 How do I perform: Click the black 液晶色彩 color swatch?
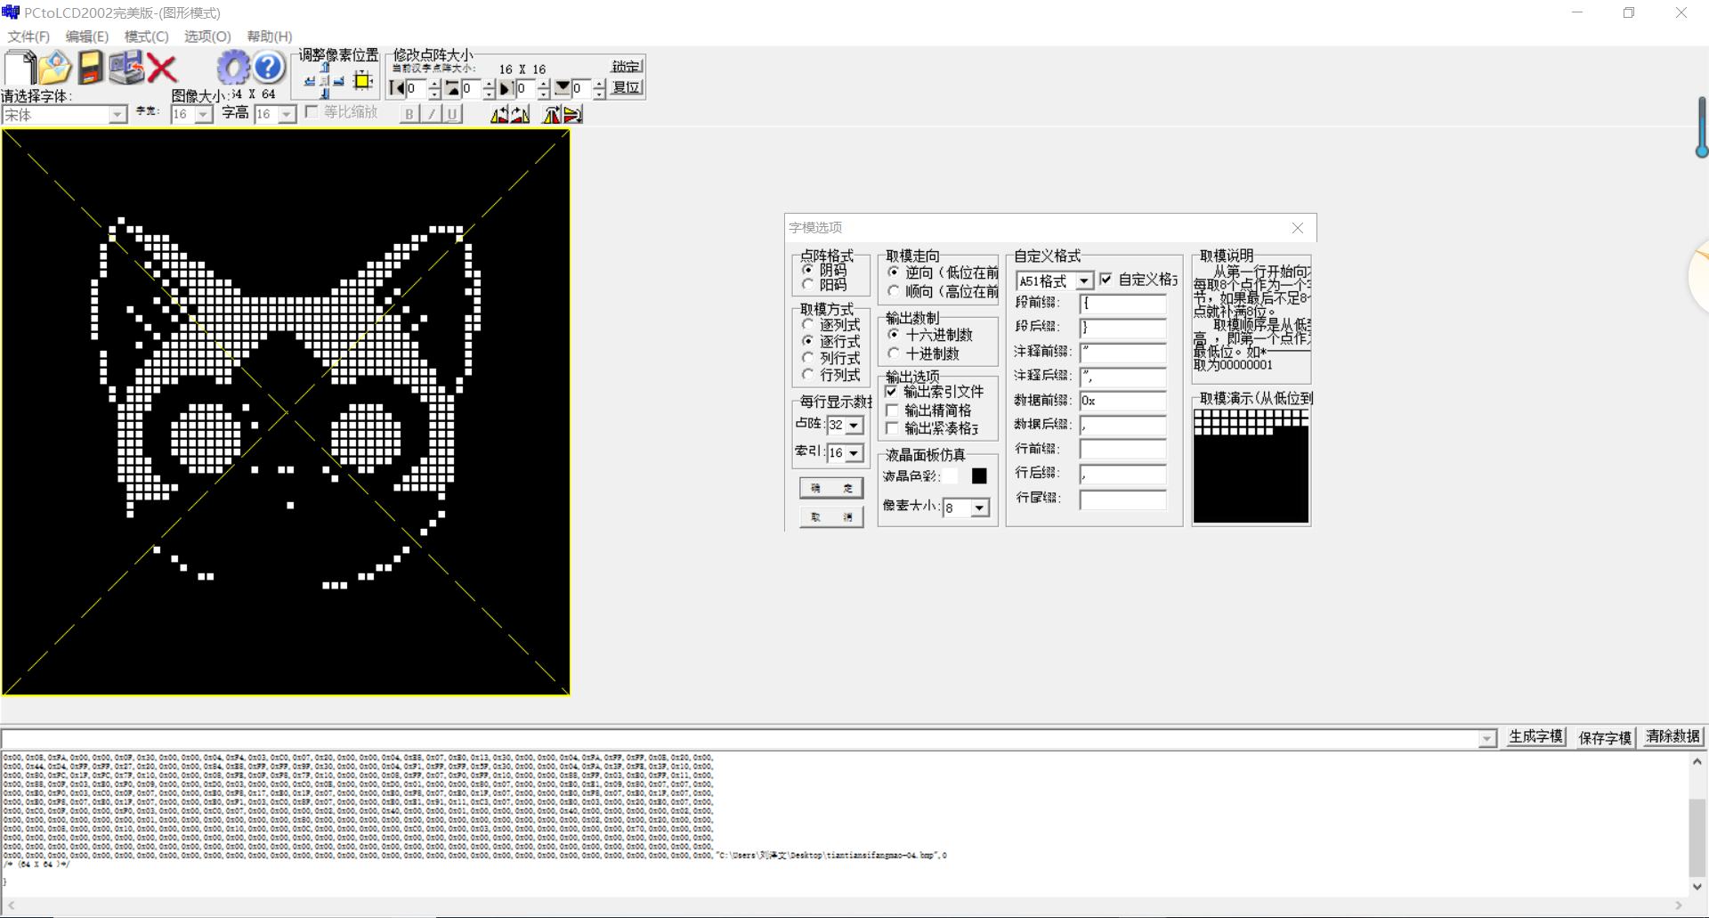click(x=979, y=475)
